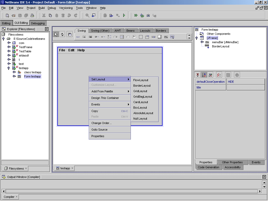Expand the TestTable tree node
The height and width of the screenshot is (201, 268).
tap(9, 51)
